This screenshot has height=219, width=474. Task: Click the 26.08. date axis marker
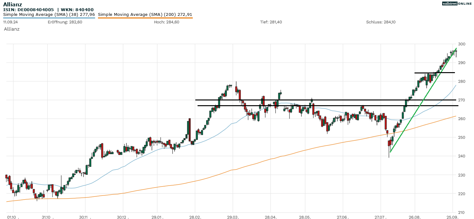(x=415, y=217)
